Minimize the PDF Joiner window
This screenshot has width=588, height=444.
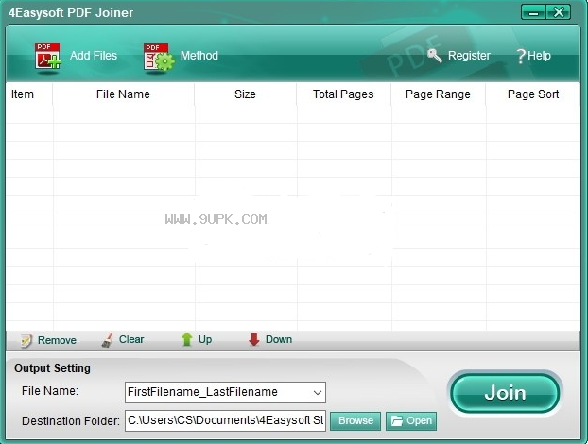(533, 12)
